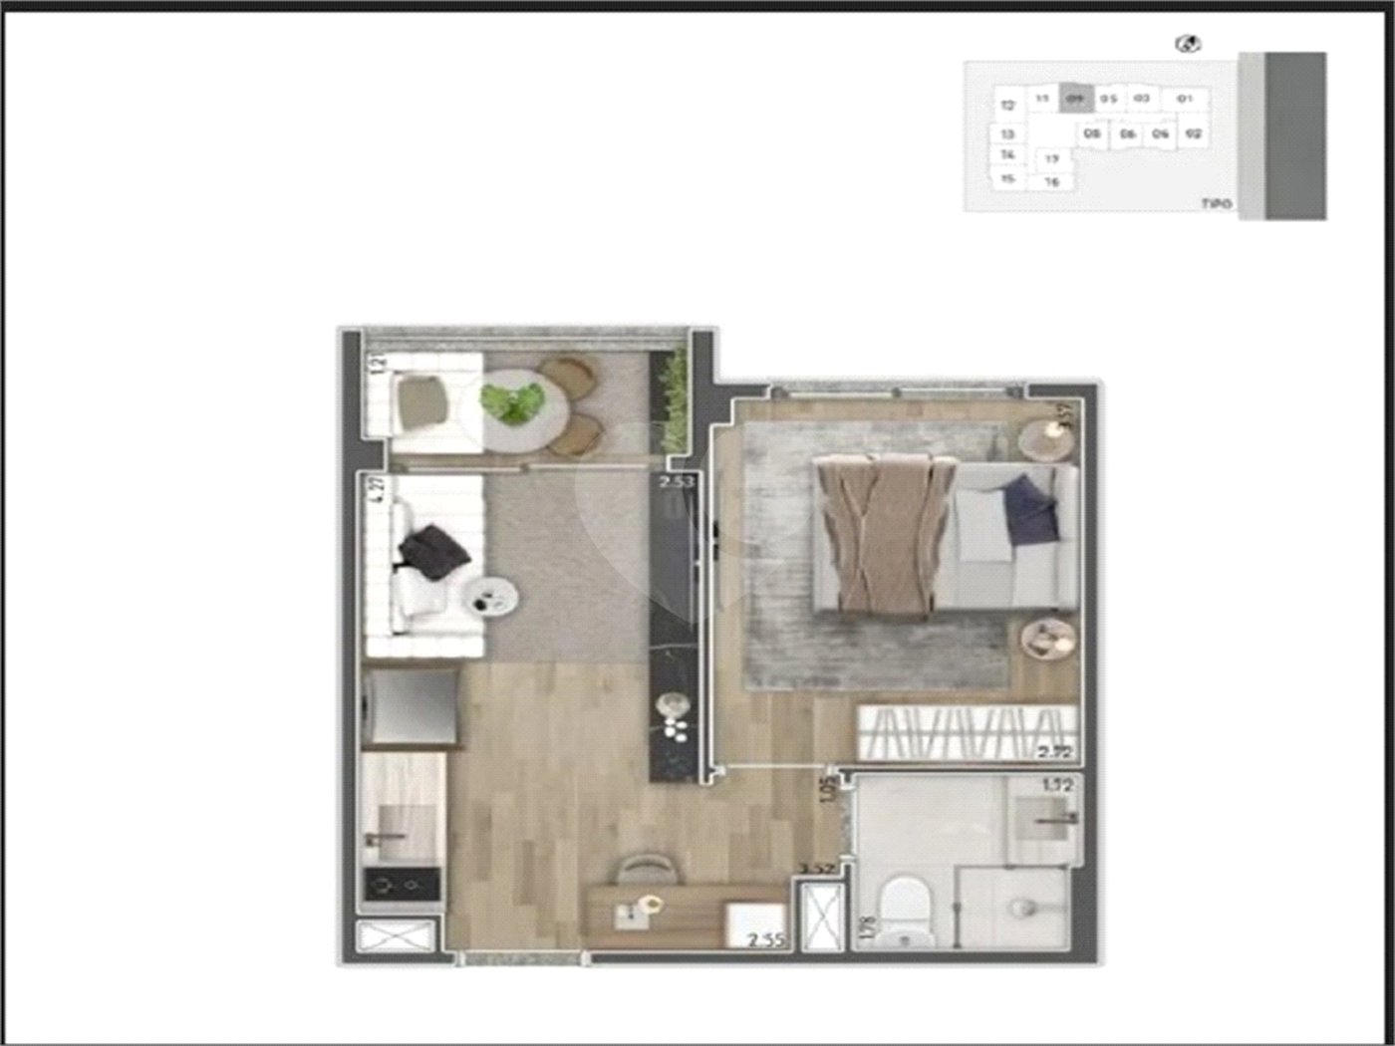Select highlighted unit 09 in the key plan
Image resolution: width=1395 pixels, height=1046 pixels.
pos(1075,99)
